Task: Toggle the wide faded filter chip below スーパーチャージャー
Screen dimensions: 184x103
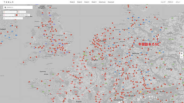Action: pos(13,18)
